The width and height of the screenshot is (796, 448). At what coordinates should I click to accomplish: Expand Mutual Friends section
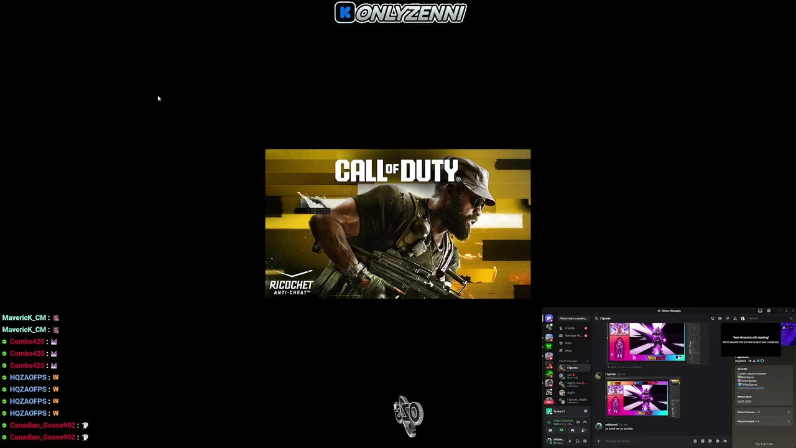(x=764, y=421)
